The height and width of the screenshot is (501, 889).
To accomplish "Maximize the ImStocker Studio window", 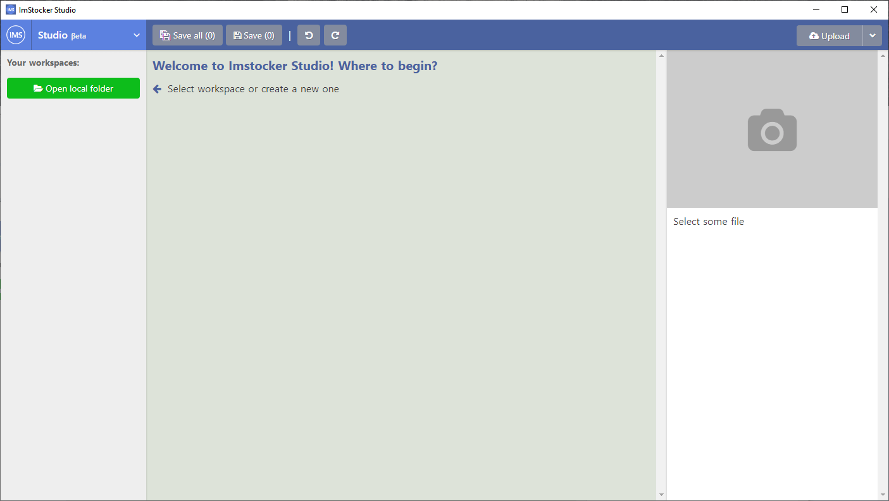I will [x=845, y=9].
